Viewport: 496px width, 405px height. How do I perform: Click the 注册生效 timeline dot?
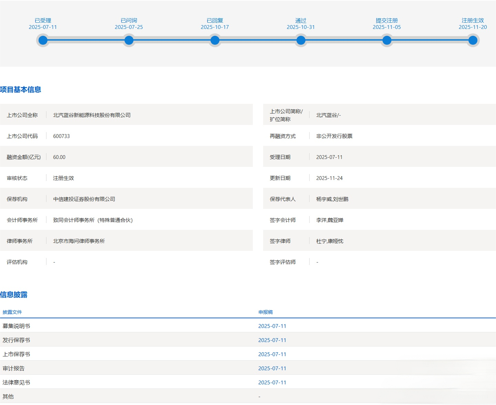tap(473, 40)
